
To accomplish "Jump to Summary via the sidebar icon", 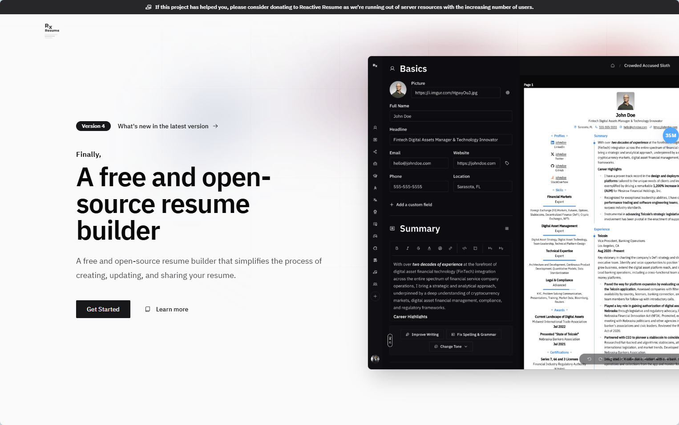I will [375, 139].
